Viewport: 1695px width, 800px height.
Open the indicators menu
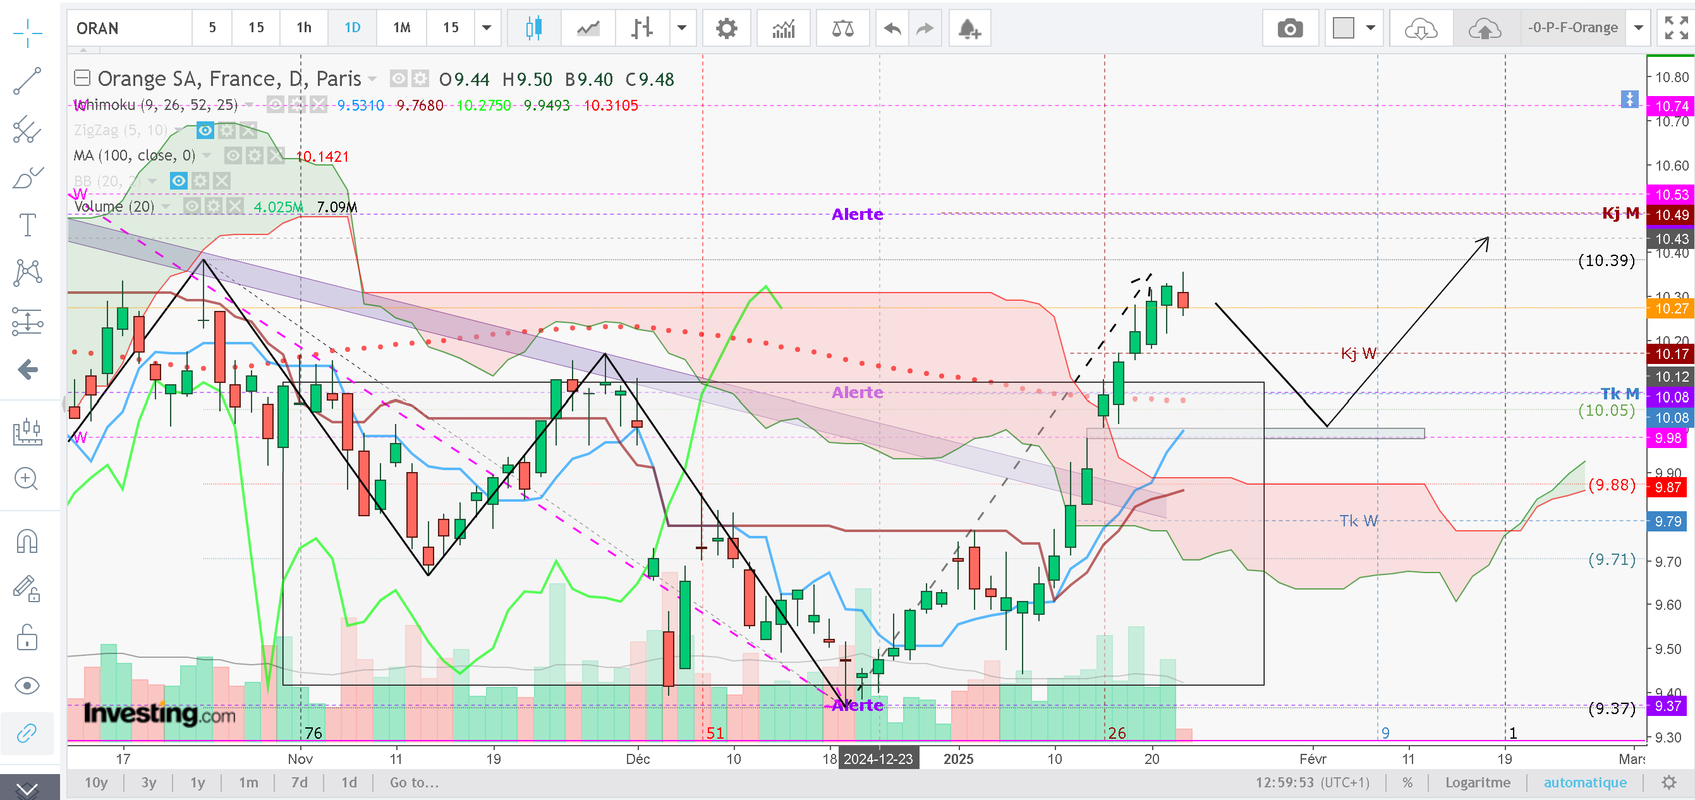pos(783,28)
